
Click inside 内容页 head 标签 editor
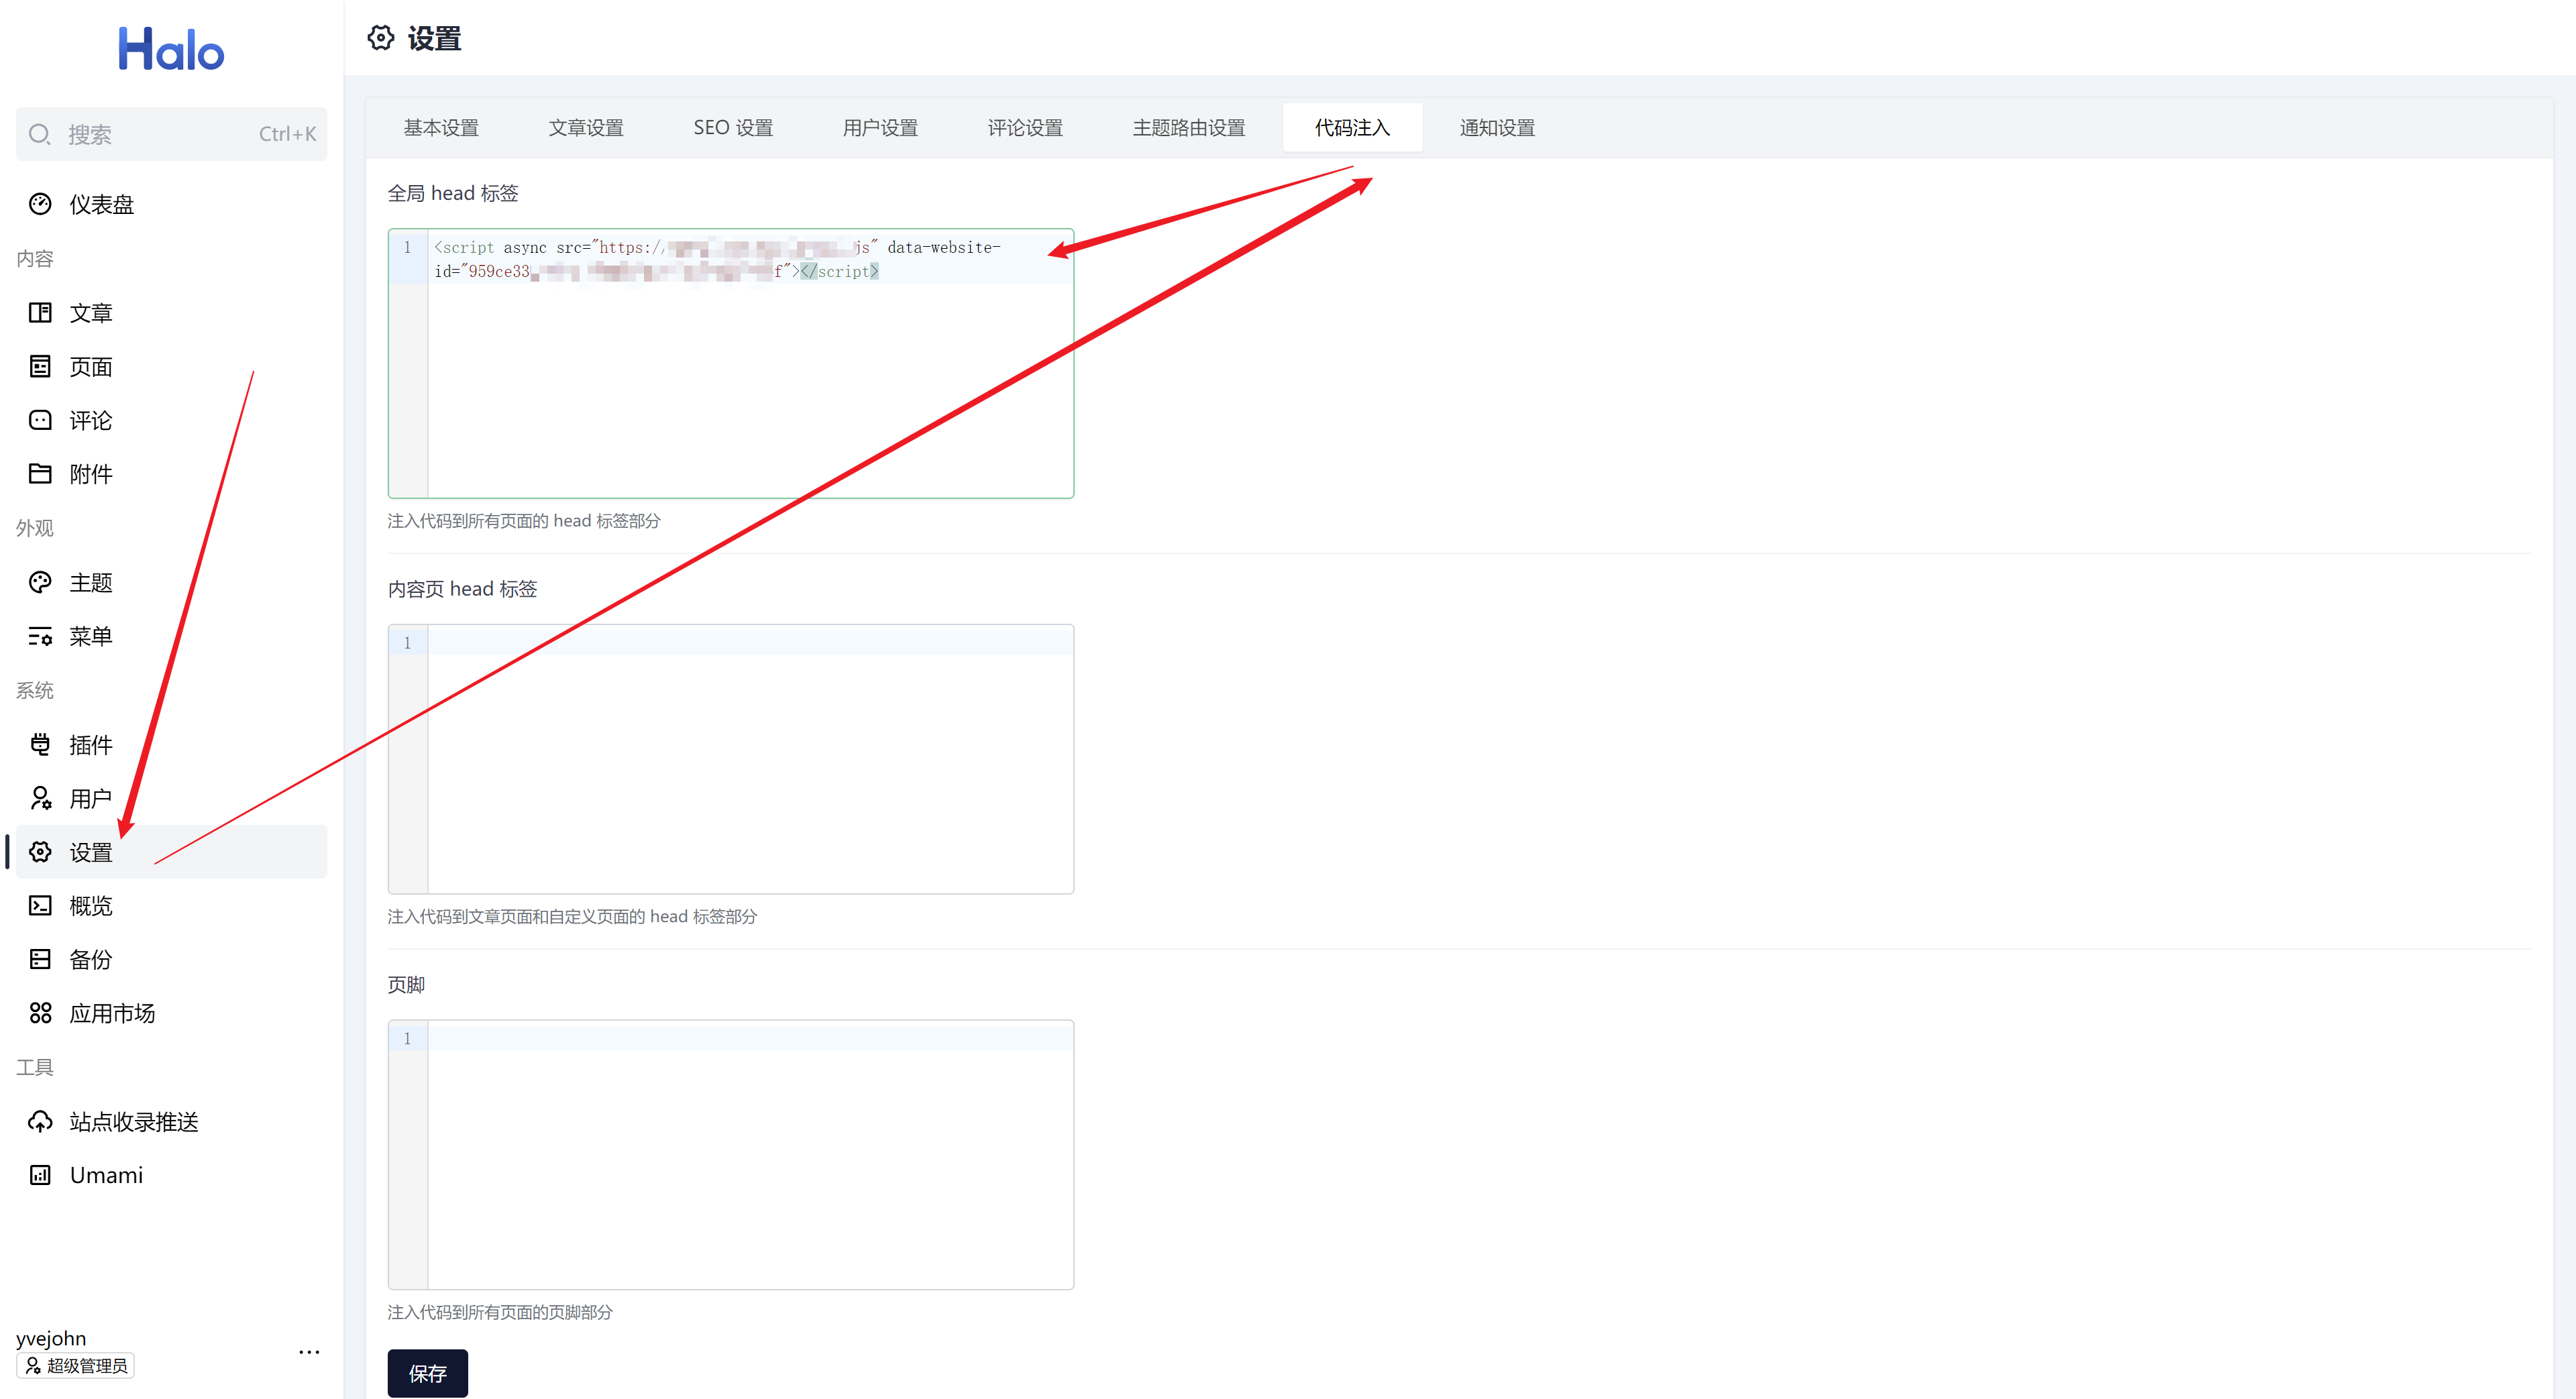pos(750,760)
